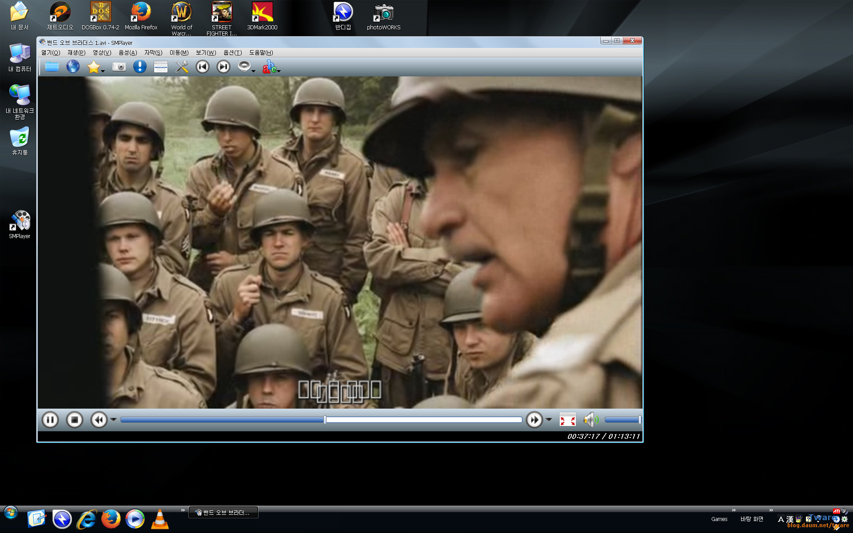853x533 pixels.
Task: Select the DOSBox 0.74-2 desktop icon
Action: pyautogui.click(x=100, y=16)
